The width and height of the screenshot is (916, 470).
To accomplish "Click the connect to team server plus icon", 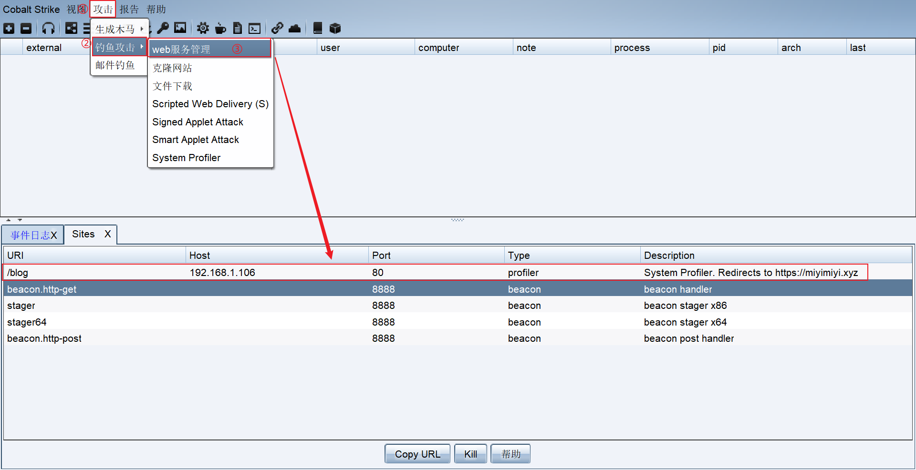I will 9,29.
